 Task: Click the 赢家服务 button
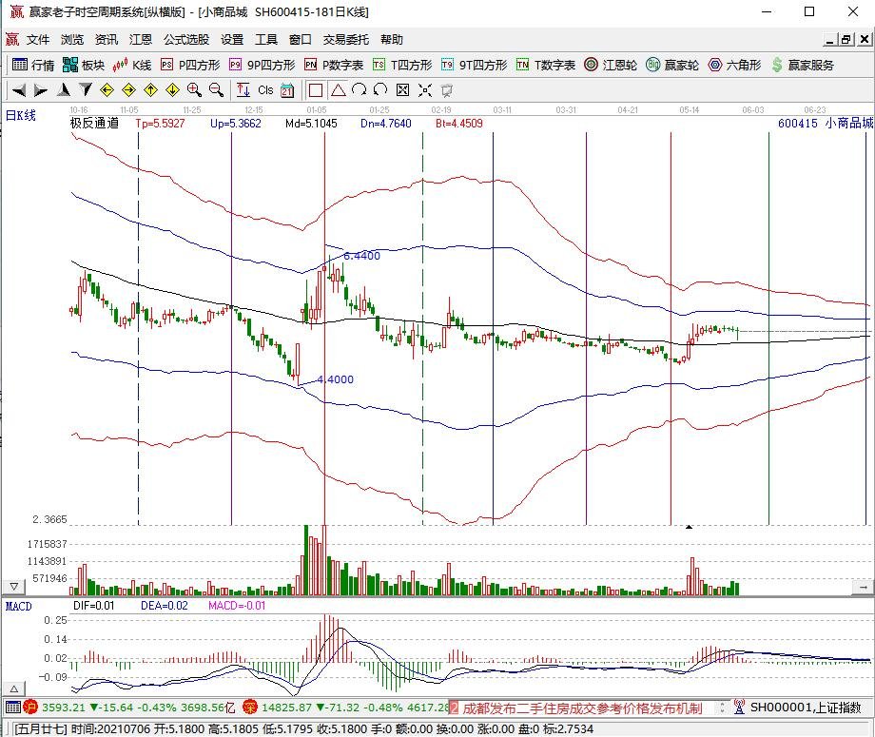coord(804,65)
